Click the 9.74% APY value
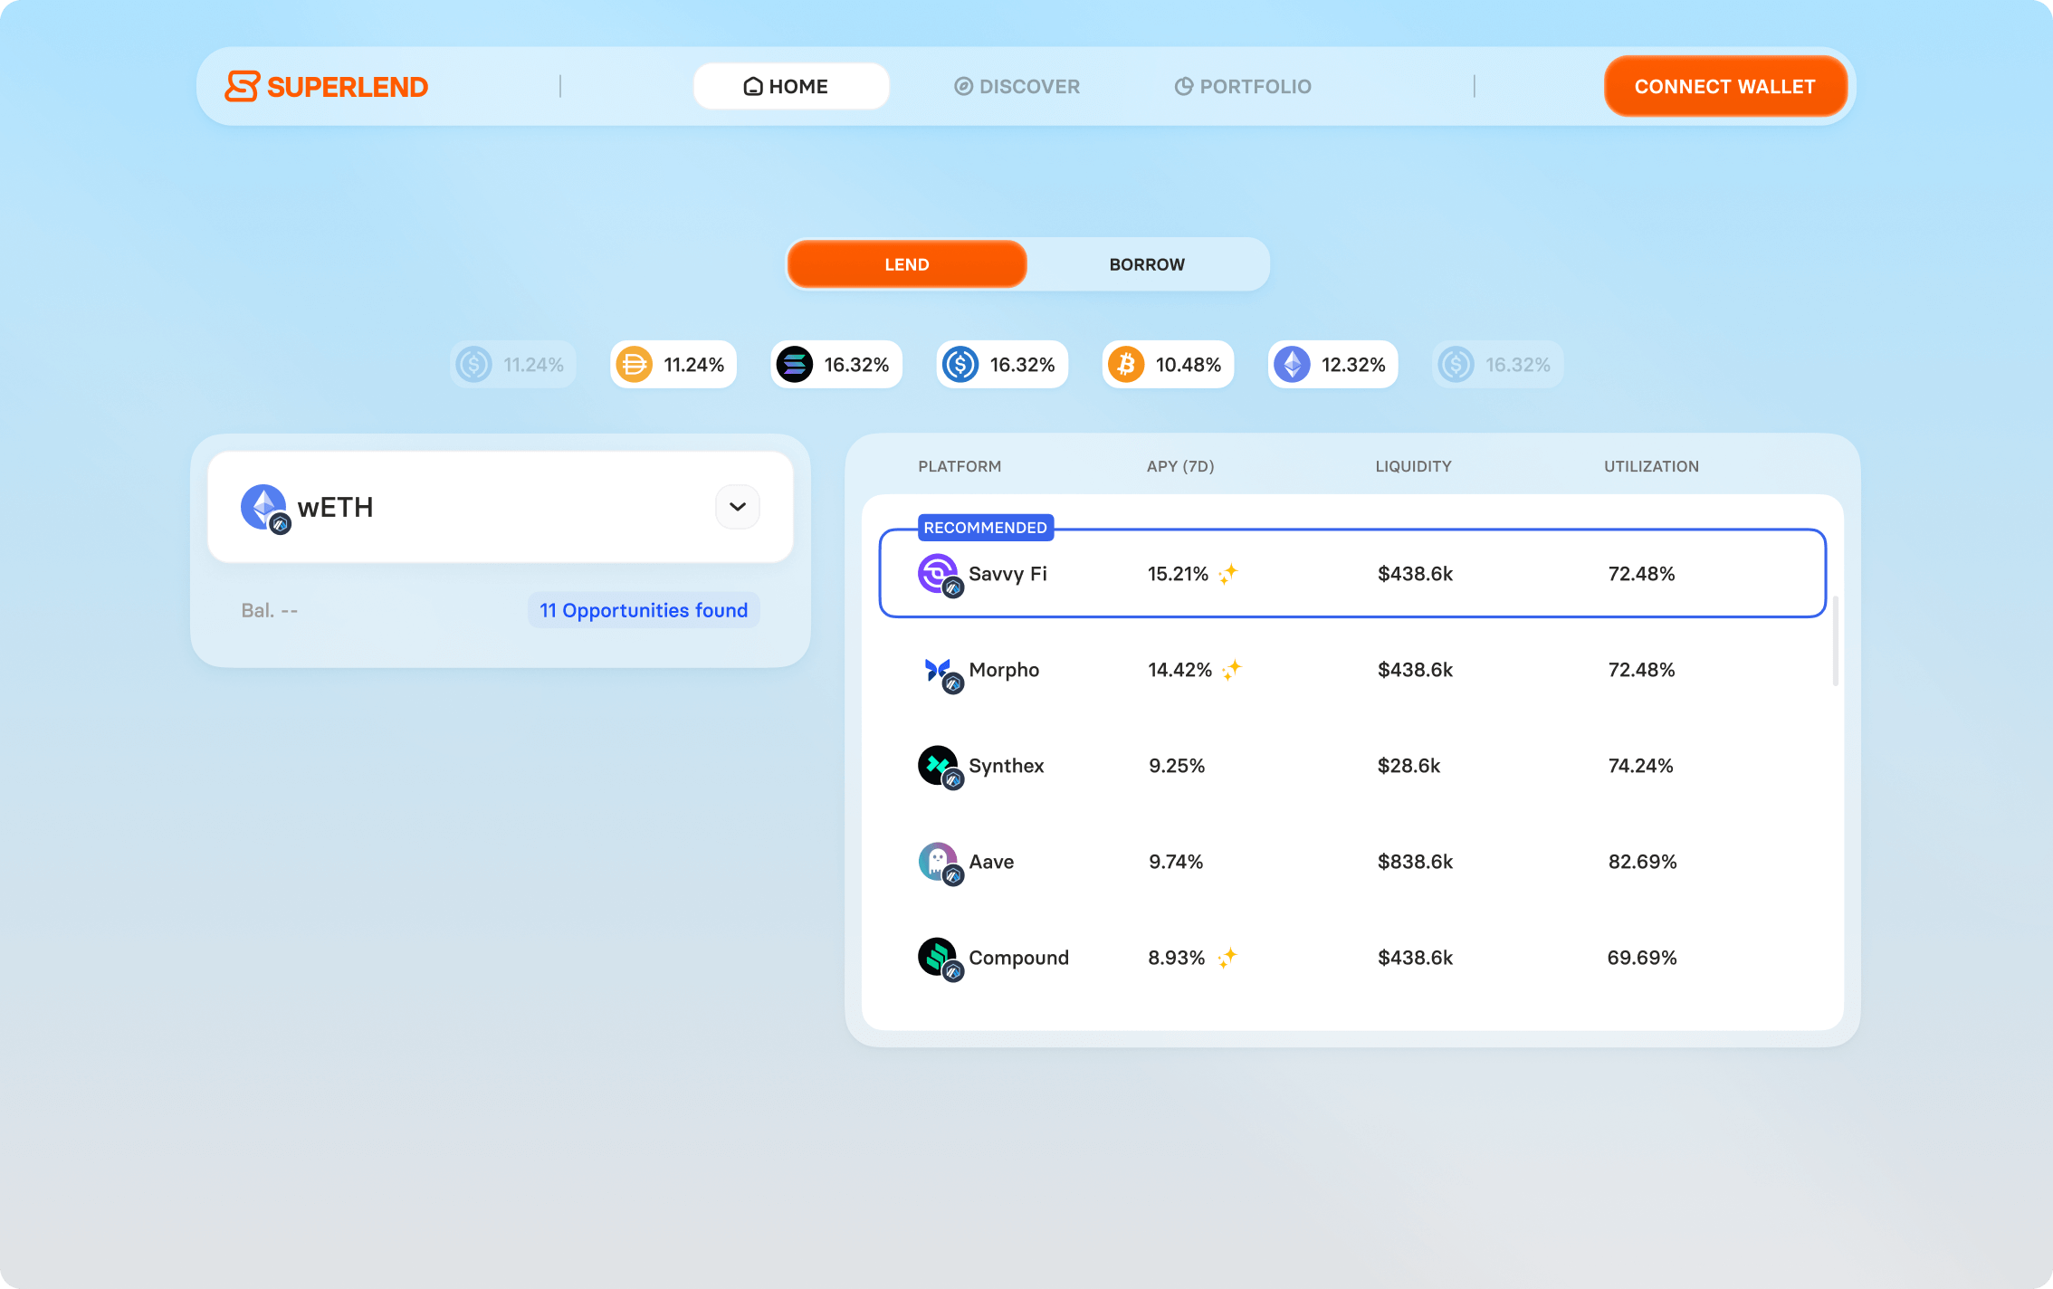Viewport: 2053px width, 1289px height. (x=1176, y=862)
